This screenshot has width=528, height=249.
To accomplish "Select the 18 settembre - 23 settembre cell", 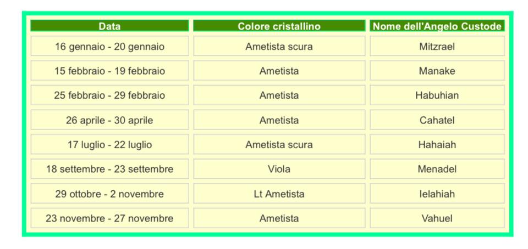I will click(x=109, y=169).
